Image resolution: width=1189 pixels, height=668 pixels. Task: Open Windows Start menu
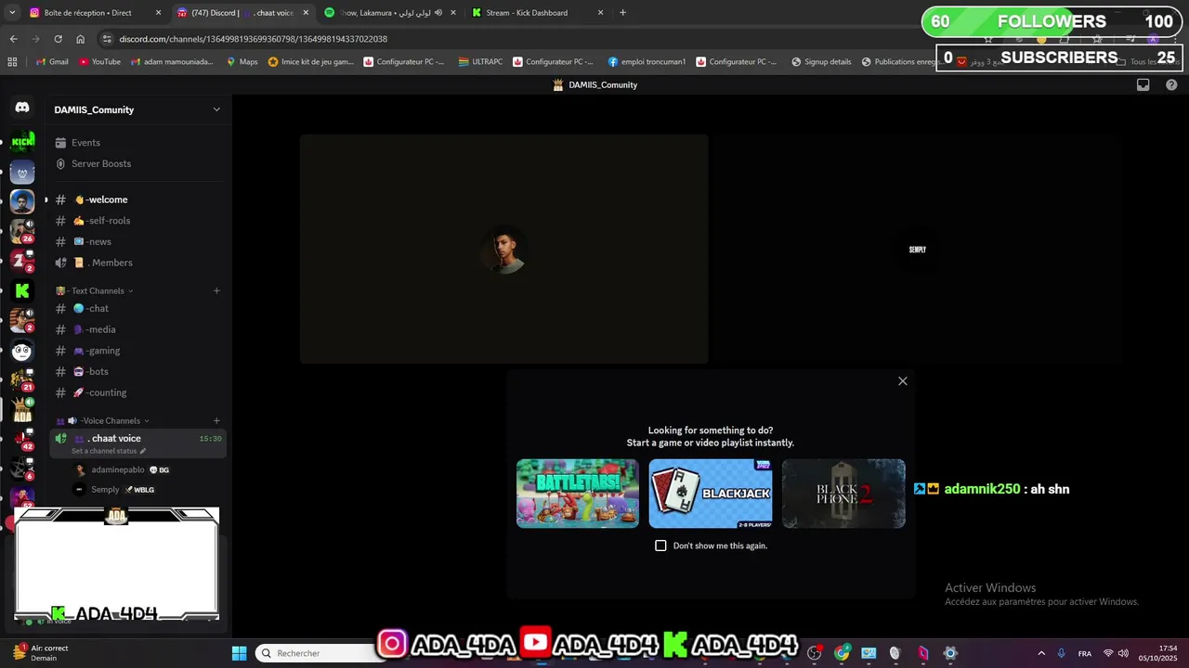239,653
